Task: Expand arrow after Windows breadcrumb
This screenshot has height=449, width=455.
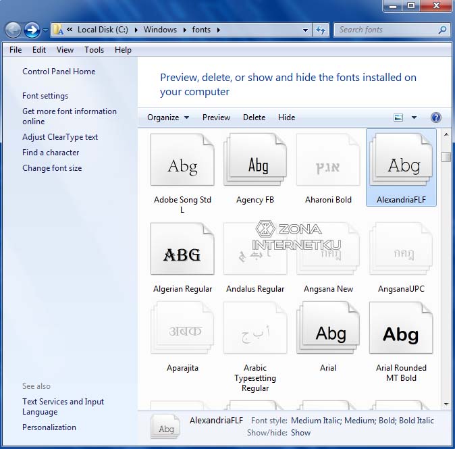Action: 184,30
